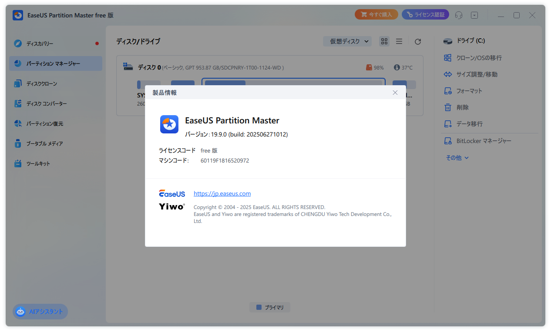Open the title bar dropdown arrow
The image size is (551, 332).
point(474,15)
